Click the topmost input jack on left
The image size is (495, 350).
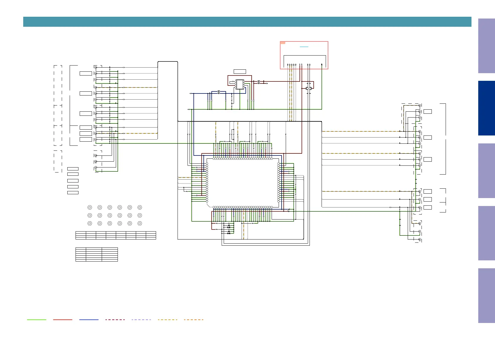[x=96, y=67]
